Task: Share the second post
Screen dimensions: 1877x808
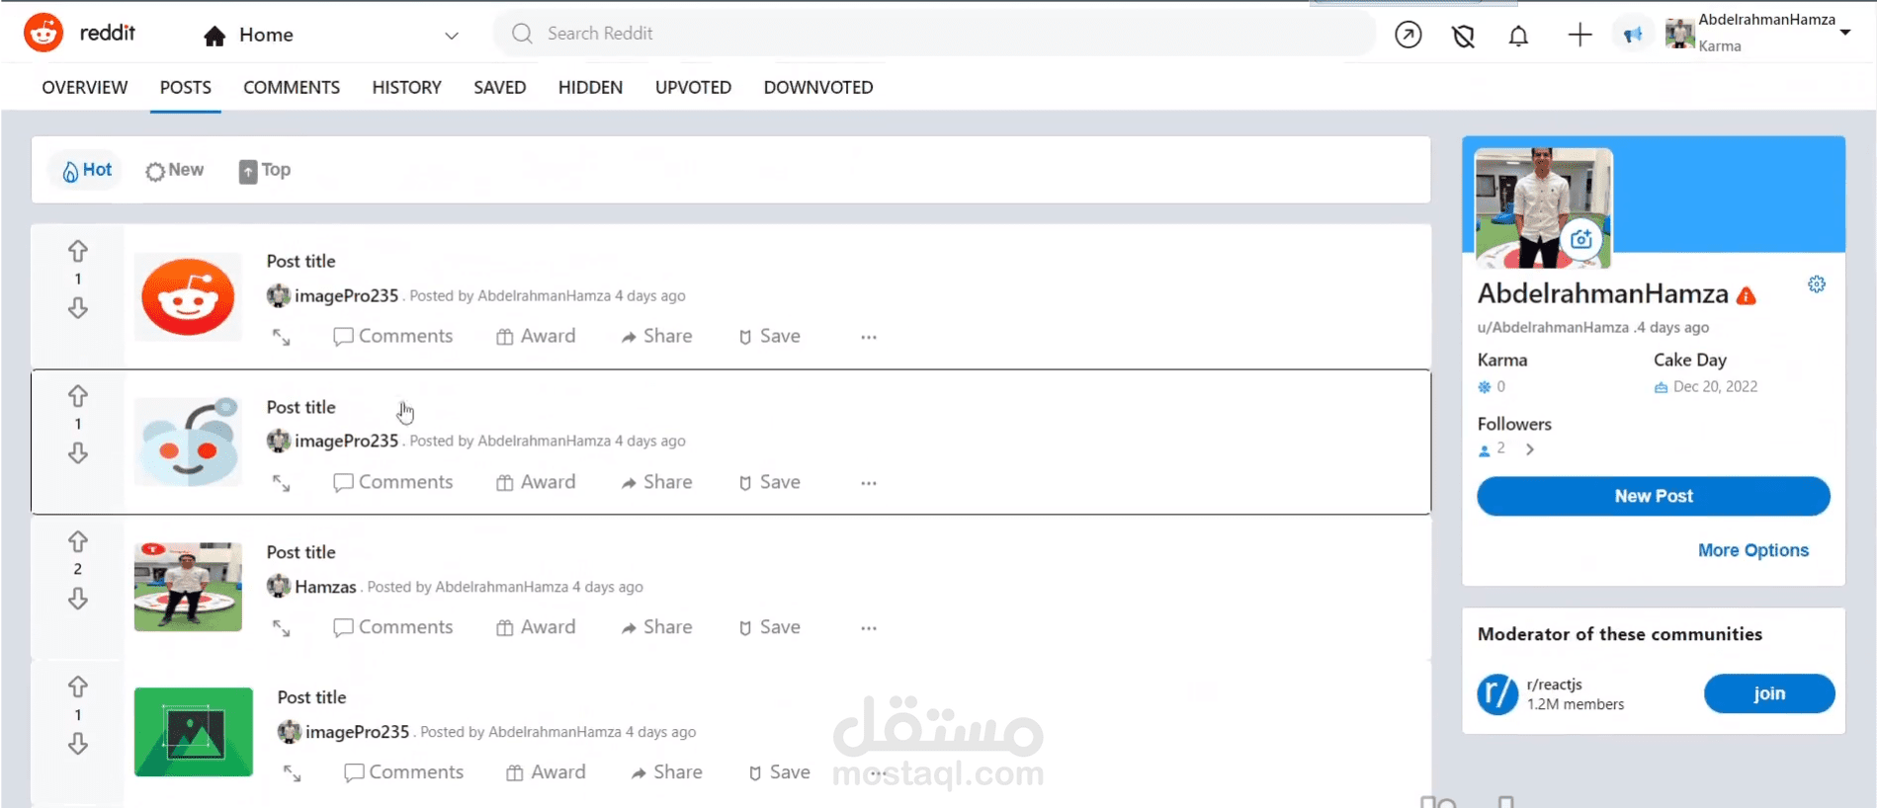Action: pos(656,482)
